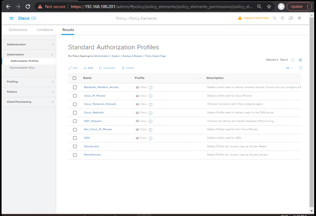Click the filter funnel icon
The image size is (316, 216).
(x=301, y=68)
